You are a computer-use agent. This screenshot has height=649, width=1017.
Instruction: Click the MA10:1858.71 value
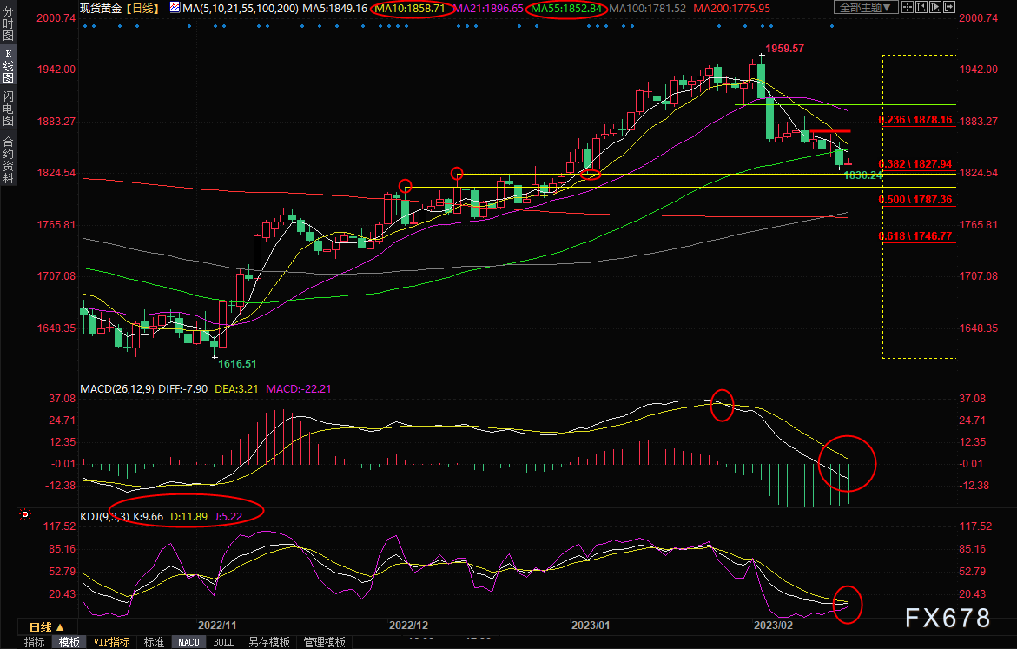(410, 9)
